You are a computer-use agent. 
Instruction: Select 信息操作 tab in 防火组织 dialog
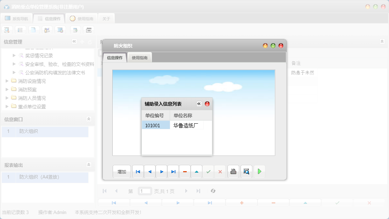point(115,57)
